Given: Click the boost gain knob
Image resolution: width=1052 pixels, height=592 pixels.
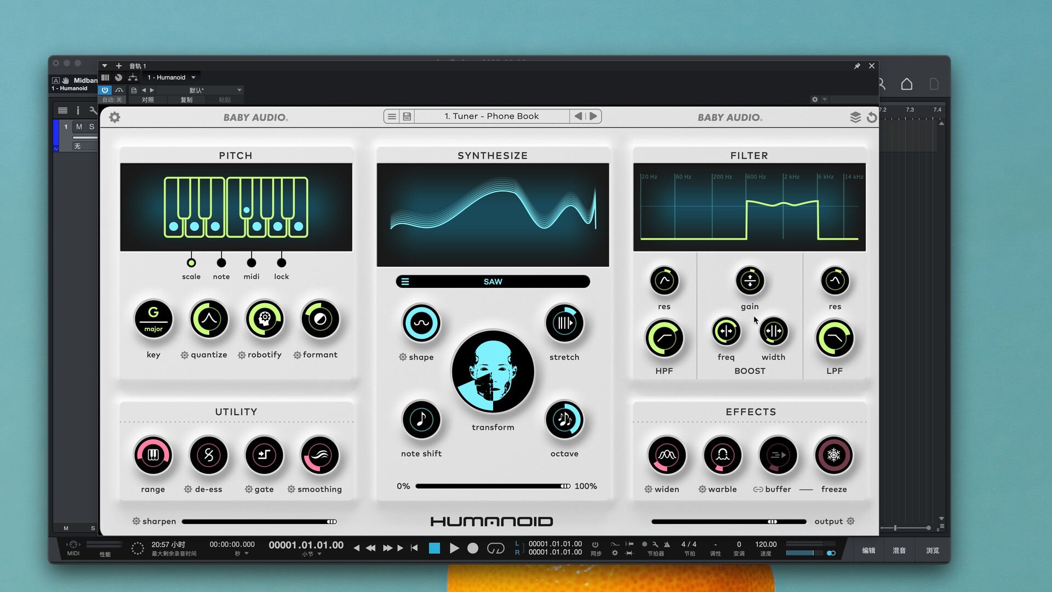Looking at the screenshot, I should [750, 281].
